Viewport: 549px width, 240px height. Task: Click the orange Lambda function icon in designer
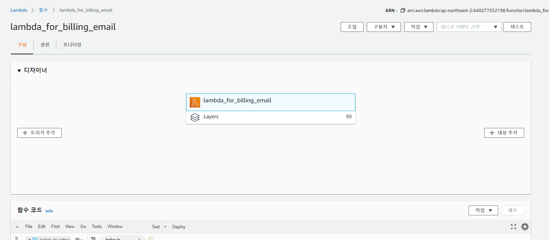coord(195,102)
